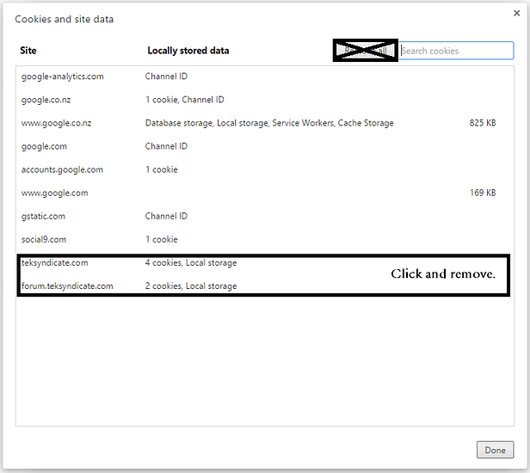This screenshot has width=530, height=473.
Task: Pick the gstatic.com entry
Action: 43,216
